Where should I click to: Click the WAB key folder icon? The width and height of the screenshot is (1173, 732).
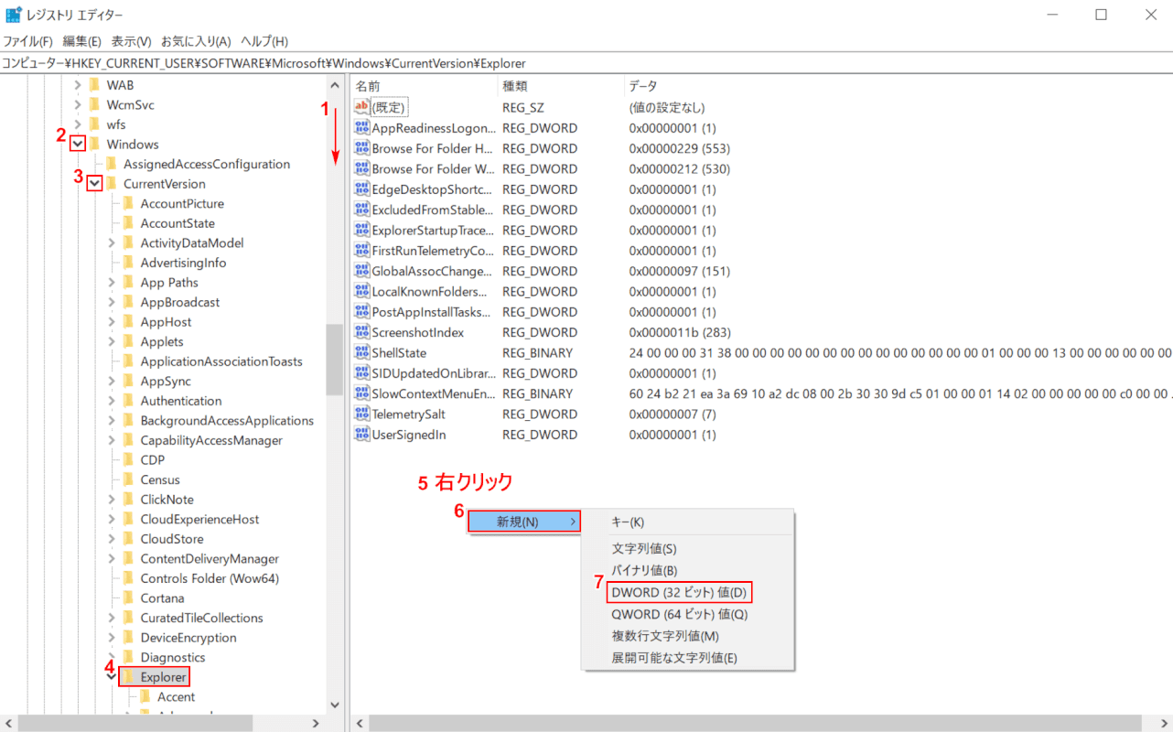pyautogui.click(x=94, y=85)
